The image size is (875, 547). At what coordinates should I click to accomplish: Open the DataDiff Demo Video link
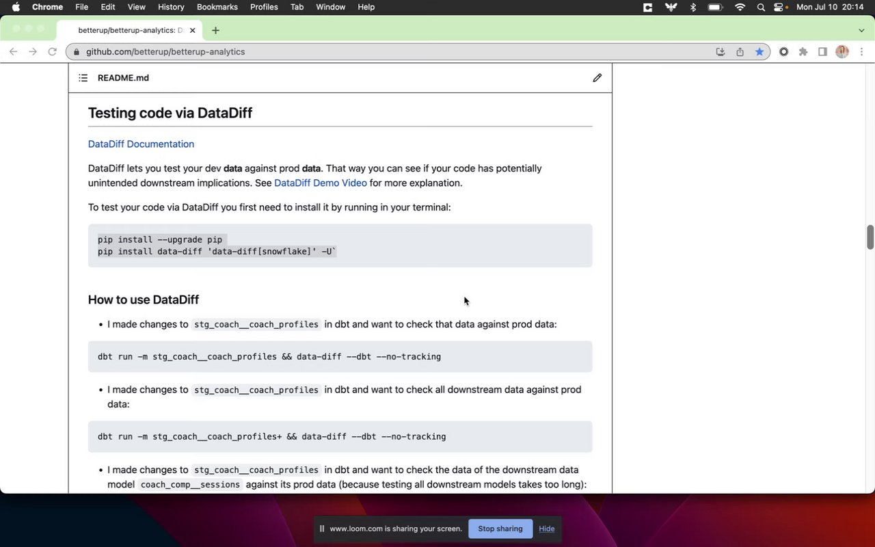tap(321, 183)
